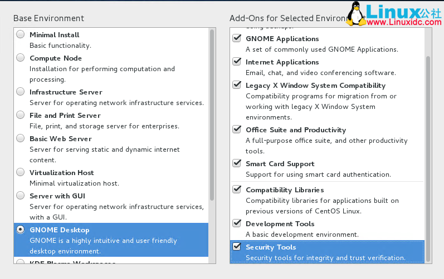
Task: Select the Minimal Install radio button
Action: (x=21, y=34)
